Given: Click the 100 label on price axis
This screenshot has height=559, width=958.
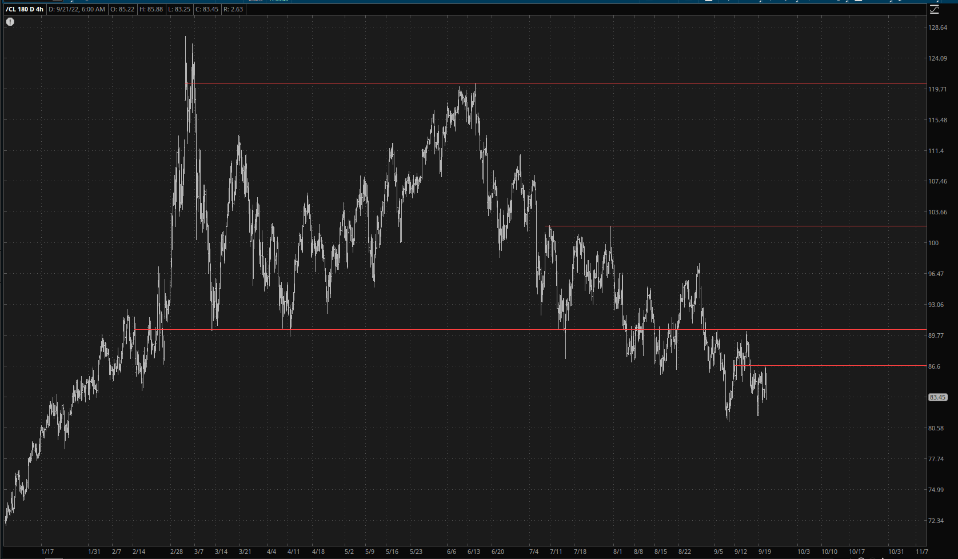Looking at the screenshot, I should [933, 243].
